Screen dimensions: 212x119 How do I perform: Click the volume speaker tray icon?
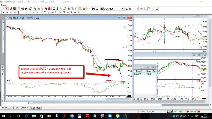click(177, 116)
